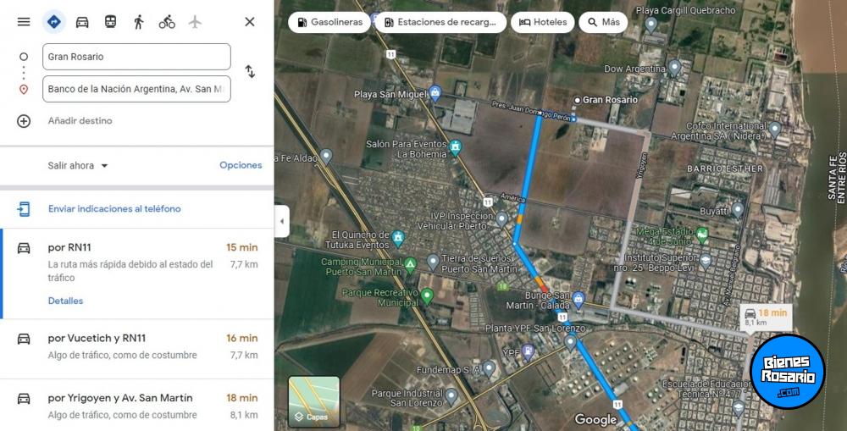Screen dimensions: 847x431
Task: Open the Salir ahora dropdown
Action: click(78, 166)
